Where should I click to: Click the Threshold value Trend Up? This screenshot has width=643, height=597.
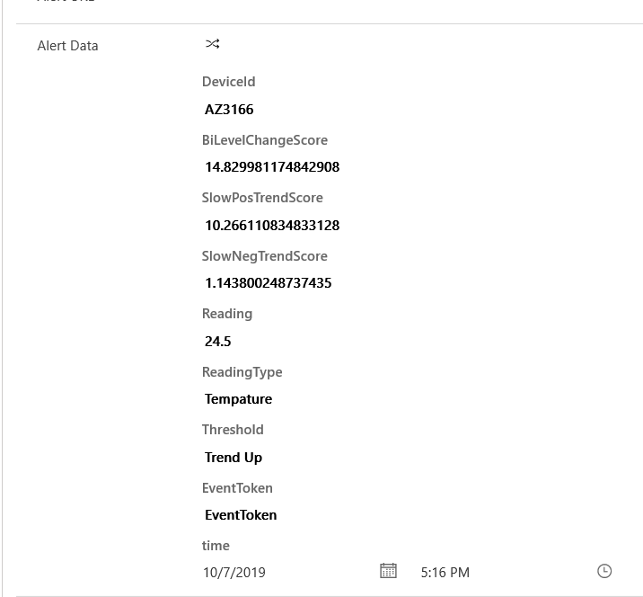(233, 458)
